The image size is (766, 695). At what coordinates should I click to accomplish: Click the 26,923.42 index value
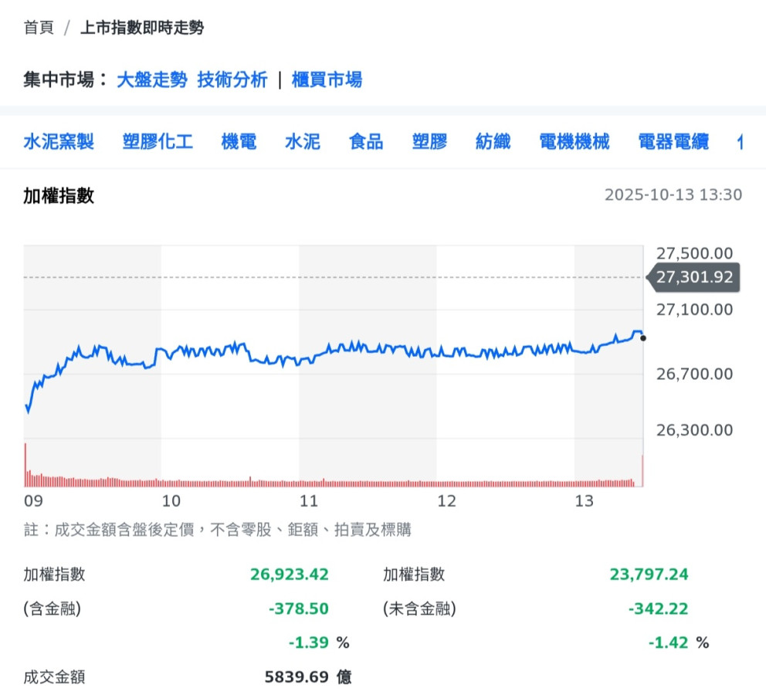[290, 575]
